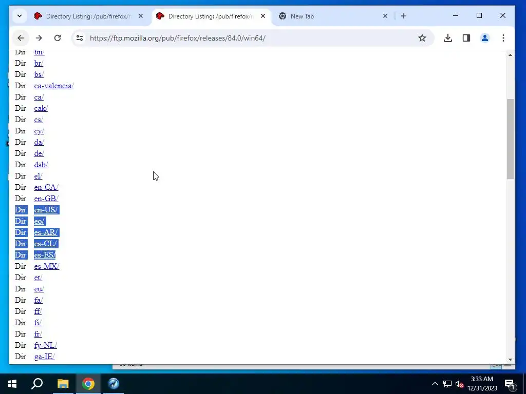Open the de/ directory
526x394 pixels.
point(39,153)
